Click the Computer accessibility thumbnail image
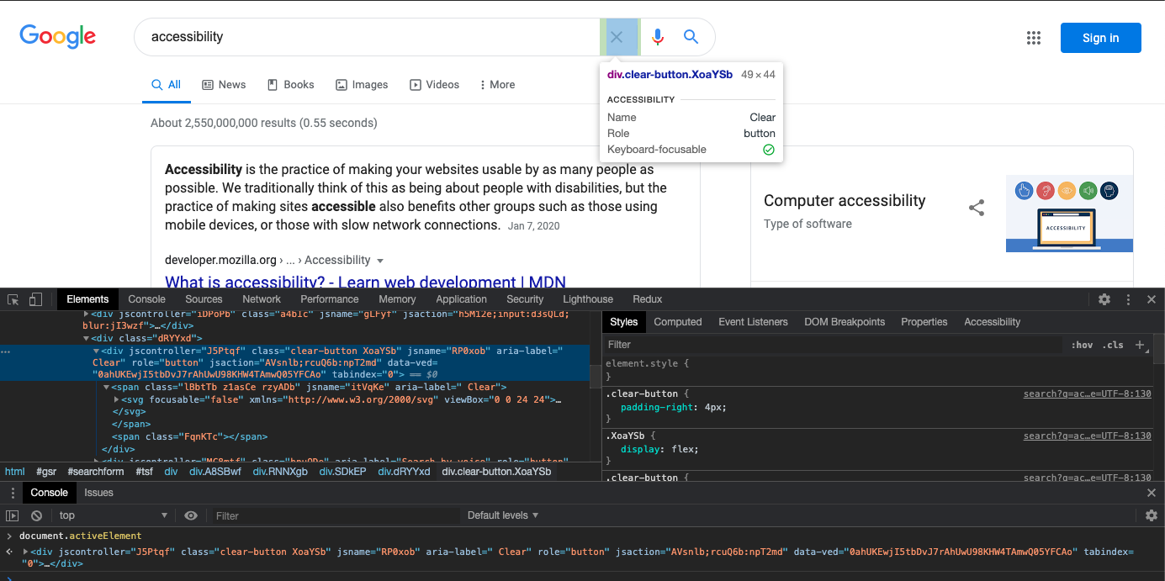The image size is (1165, 581). pos(1069,214)
